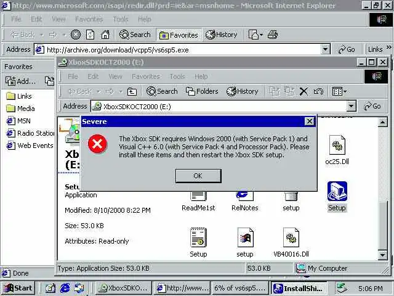The image size is (394, 296).
Task: Click the archive.org URL address field
Action: [178, 49]
